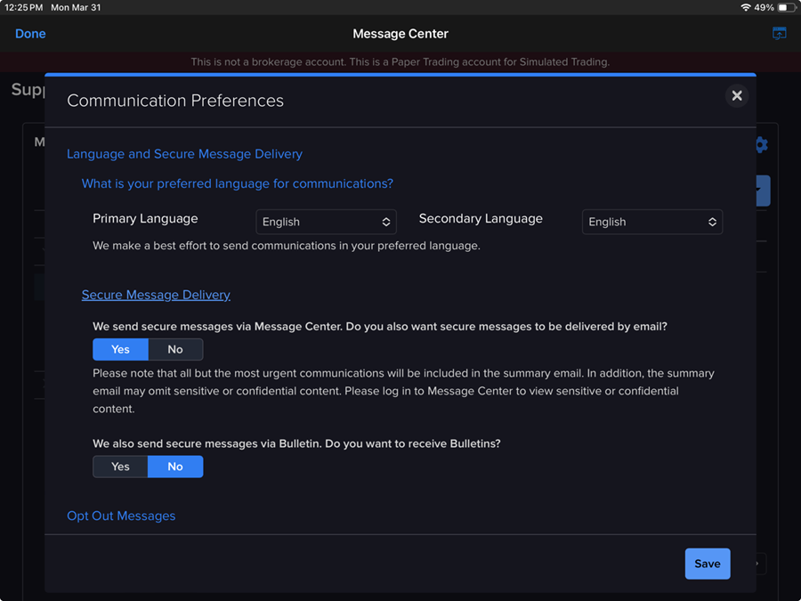
Task: Open the Primary Language dropdown
Action: click(326, 222)
